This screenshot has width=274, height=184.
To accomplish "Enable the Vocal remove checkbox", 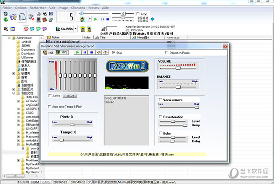I will pos(160,99).
